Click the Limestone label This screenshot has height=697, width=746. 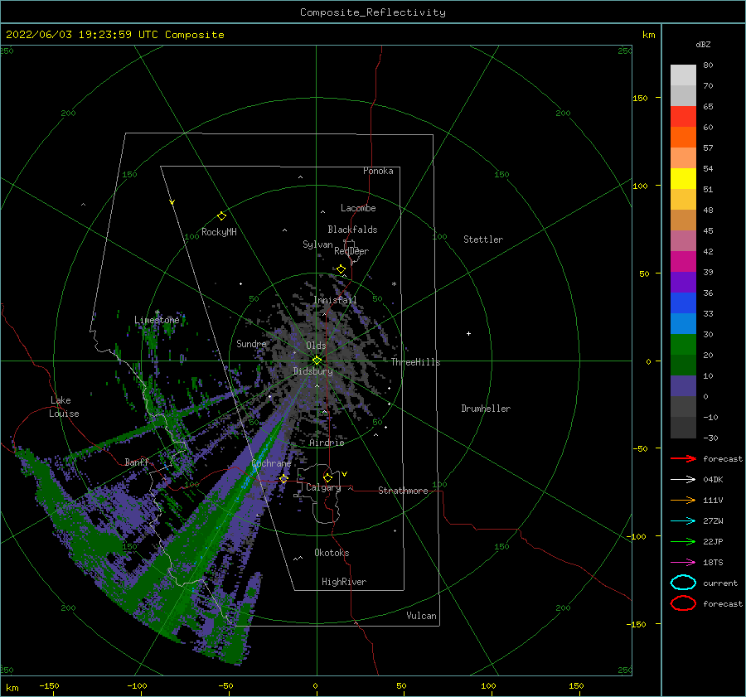click(x=157, y=320)
